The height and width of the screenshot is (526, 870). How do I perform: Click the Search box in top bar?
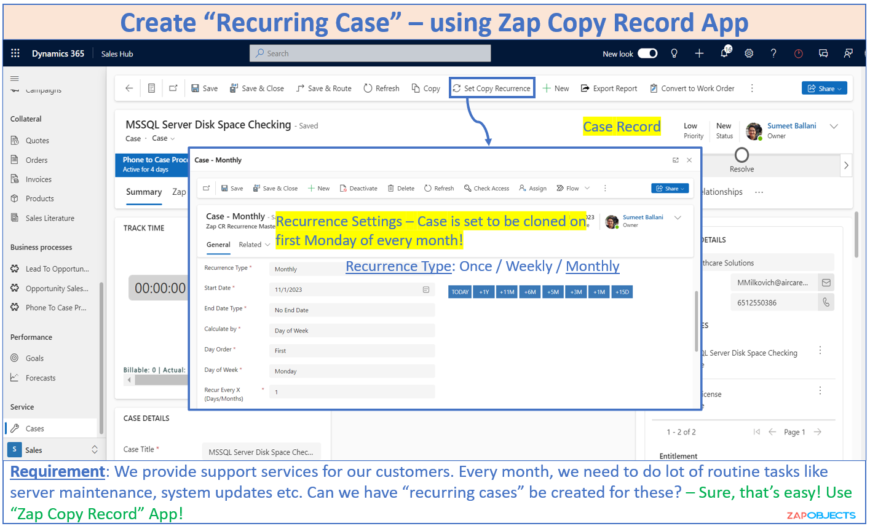[x=370, y=53]
